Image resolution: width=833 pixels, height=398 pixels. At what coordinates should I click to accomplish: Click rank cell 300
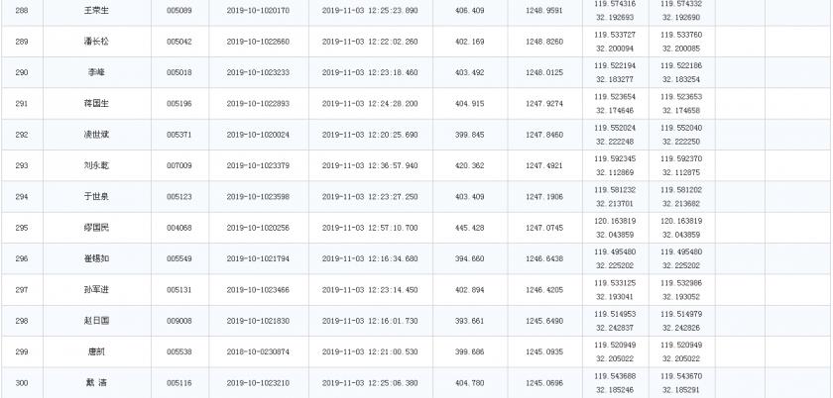tap(22, 383)
